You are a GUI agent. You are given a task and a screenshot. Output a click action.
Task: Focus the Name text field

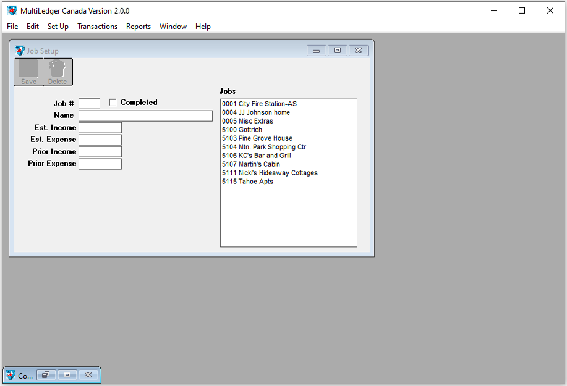point(145,116)
